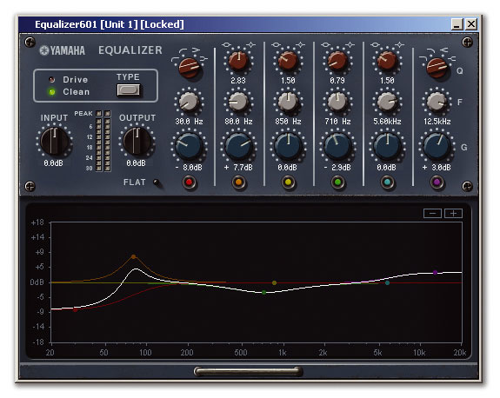Click the frequency knob at 850 Hz
Screen dimensions: 500x398
(x=288, y=102)
